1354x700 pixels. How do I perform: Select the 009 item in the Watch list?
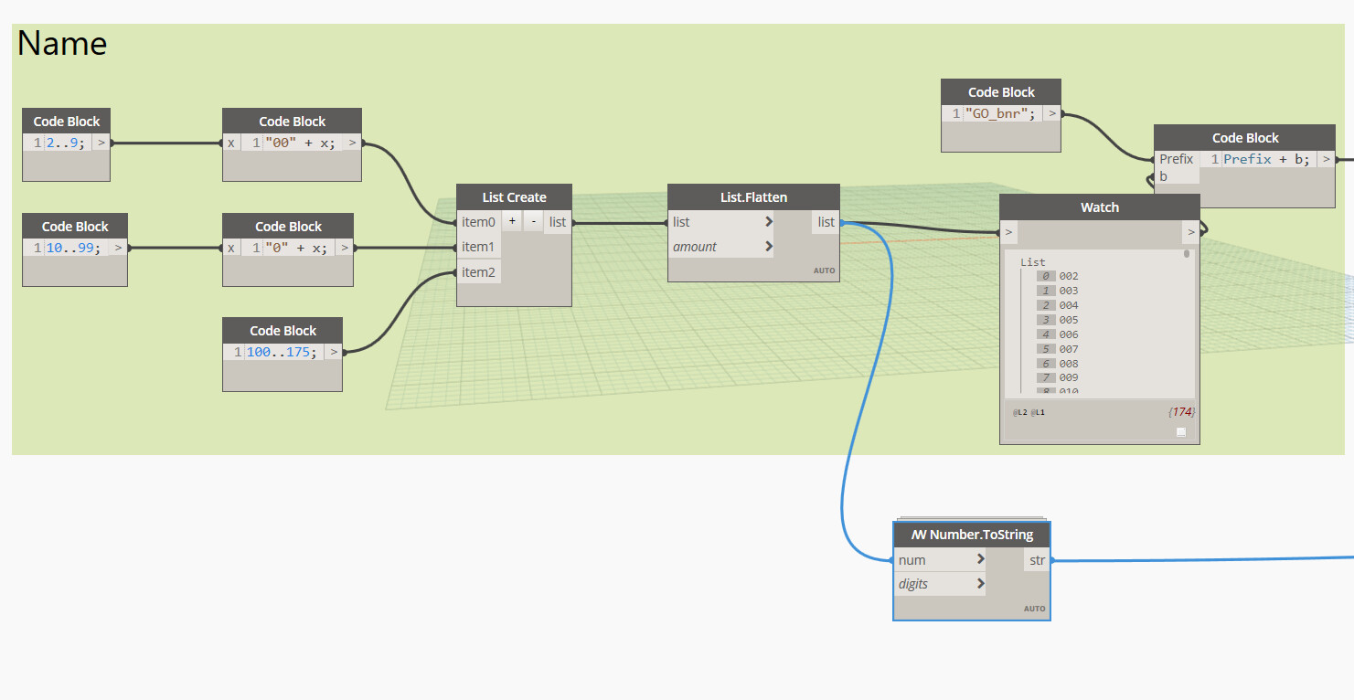coord(1069,377)
